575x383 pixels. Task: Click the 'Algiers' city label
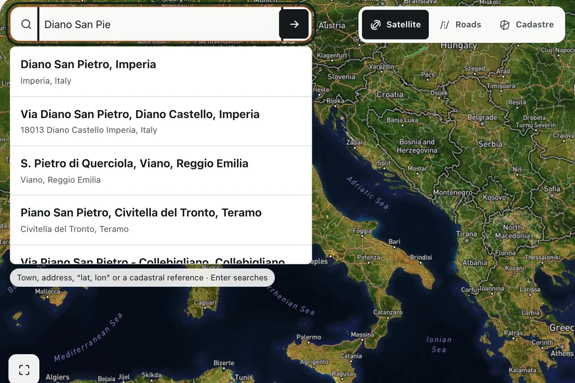click(x=57, y=377)
